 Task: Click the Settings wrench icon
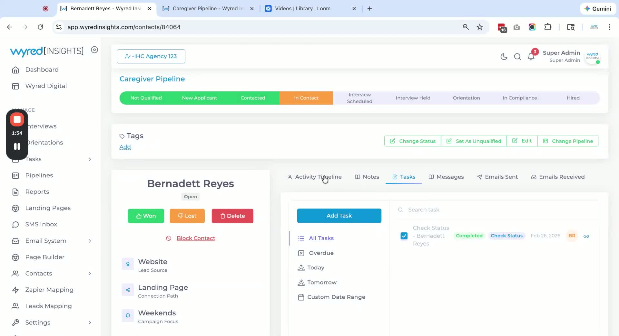[15, 323]
